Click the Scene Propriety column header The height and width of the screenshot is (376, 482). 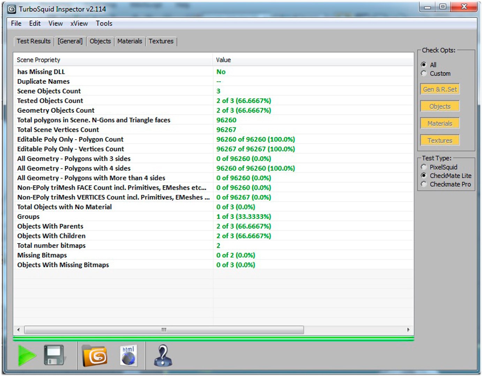tap(113, 60)
